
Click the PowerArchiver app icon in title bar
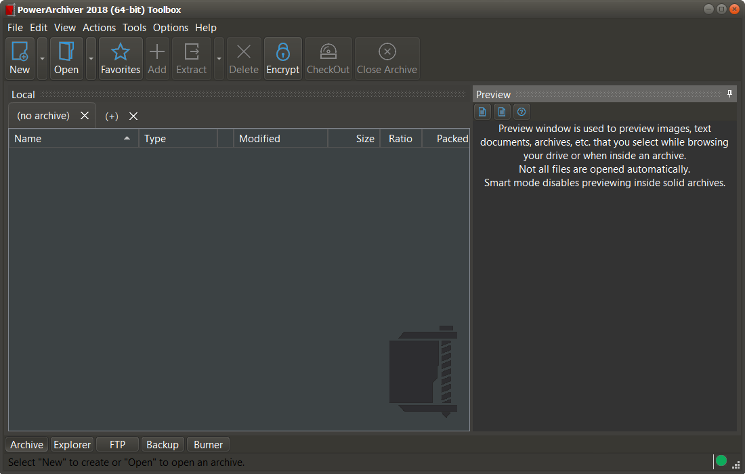[x=10, y=9]
